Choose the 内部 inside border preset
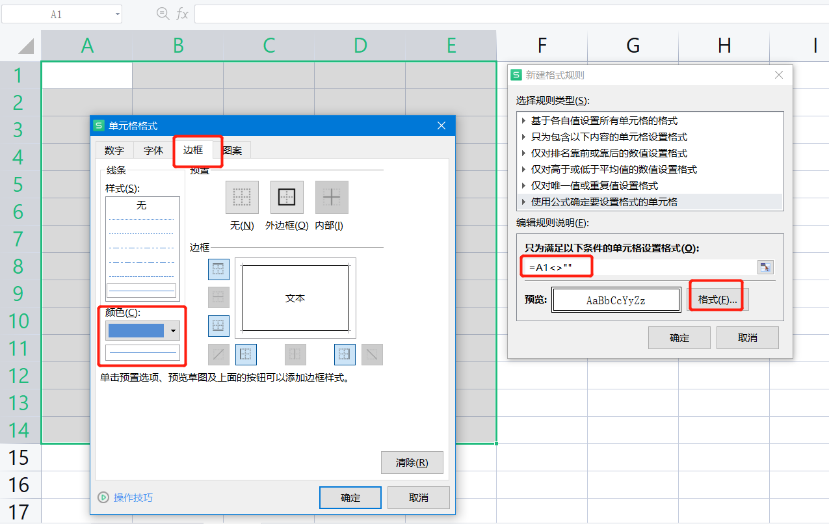Screen dimensions: 829x524 [332, 197]
